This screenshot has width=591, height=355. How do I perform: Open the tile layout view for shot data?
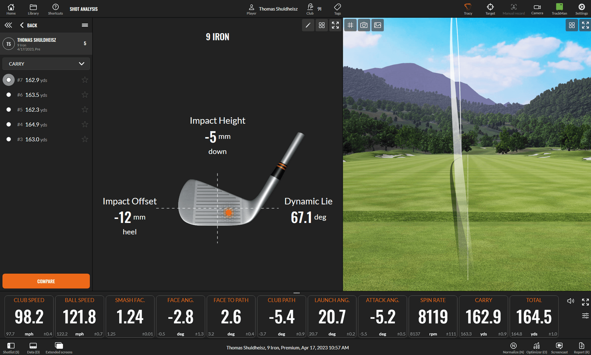tap(321, 25)
